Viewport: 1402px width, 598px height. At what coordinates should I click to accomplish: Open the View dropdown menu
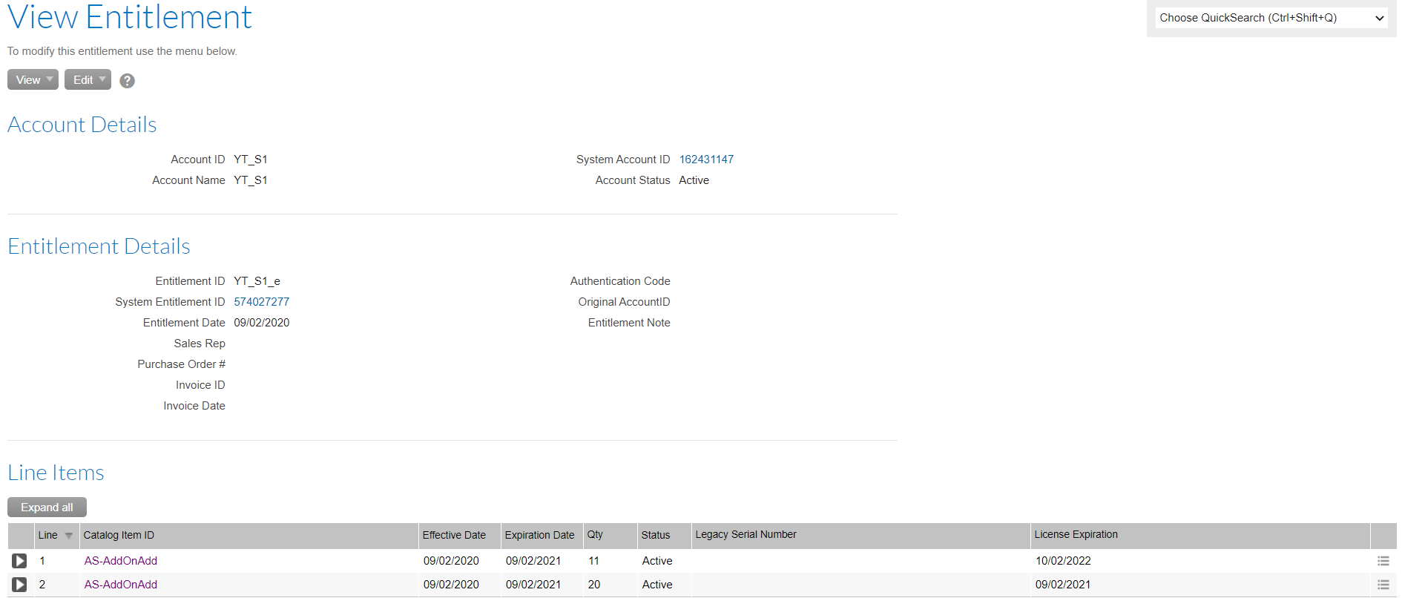33,79
